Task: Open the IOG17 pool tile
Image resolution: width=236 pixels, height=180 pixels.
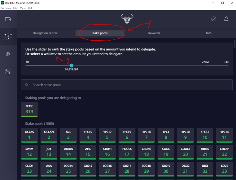Action: point(127,169)
